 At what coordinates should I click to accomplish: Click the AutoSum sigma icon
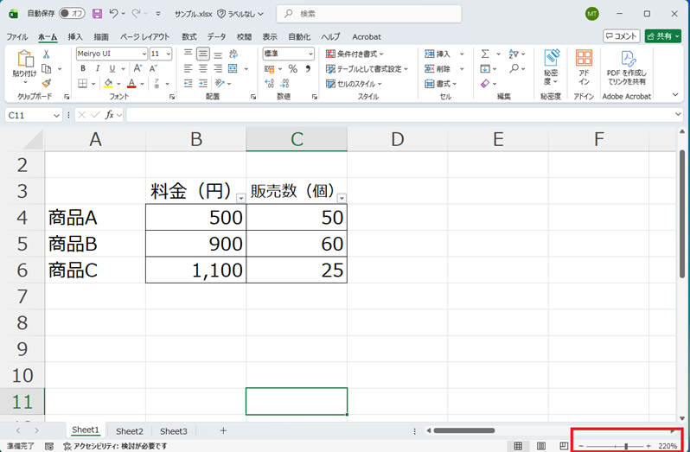pos(485,54)
